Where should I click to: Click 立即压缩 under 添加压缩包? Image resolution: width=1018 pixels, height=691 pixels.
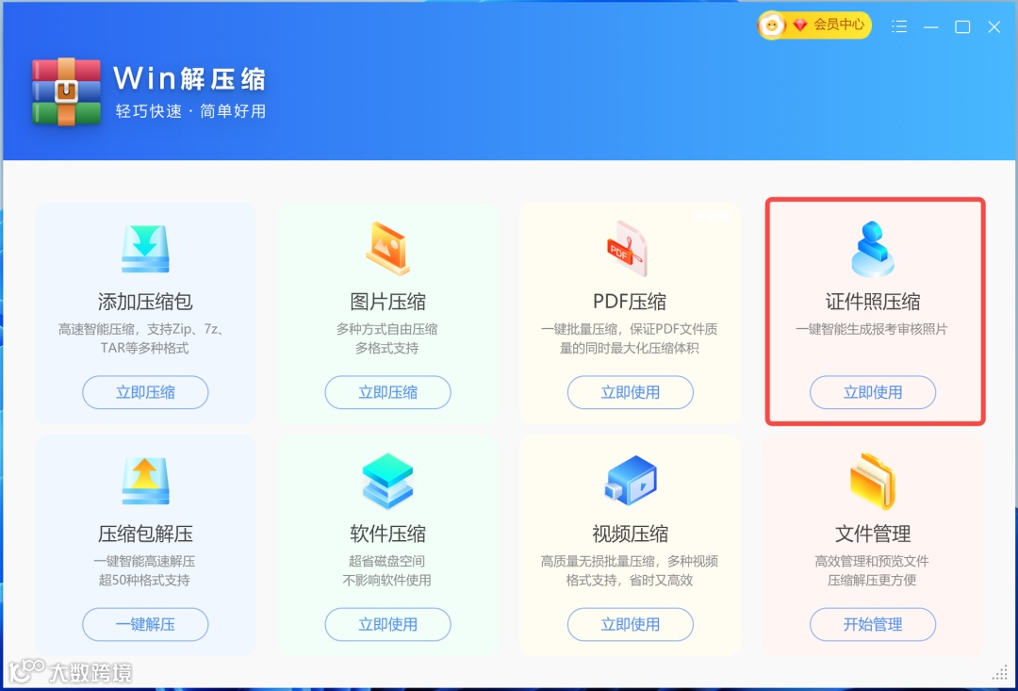pos(145,392)
